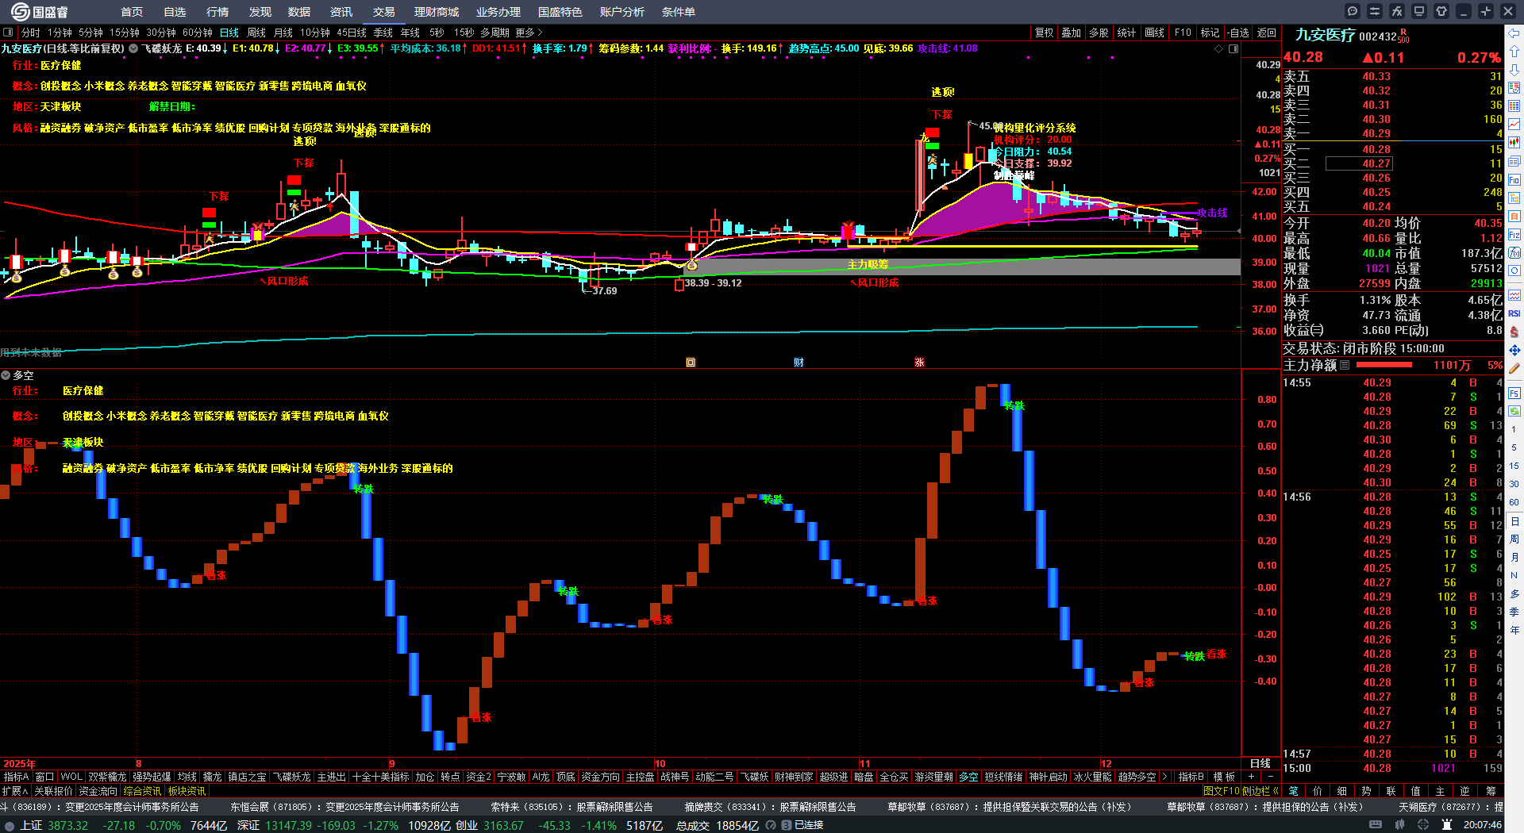Screen dimensions: 1524x833
Task: Open the 行情 menu
Action: 217,12
